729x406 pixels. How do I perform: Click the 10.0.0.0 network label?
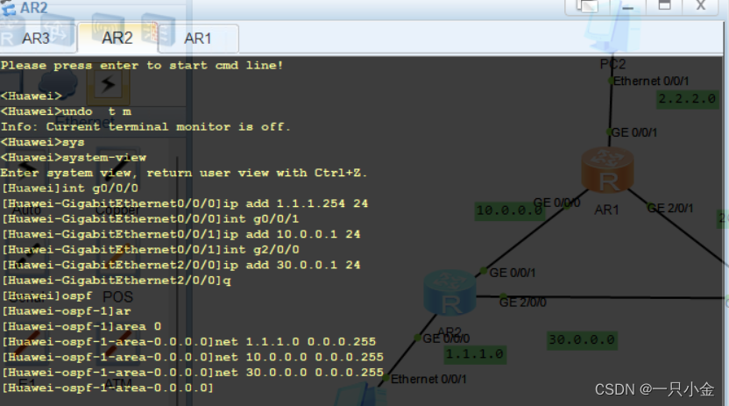(x=509, y=210)
